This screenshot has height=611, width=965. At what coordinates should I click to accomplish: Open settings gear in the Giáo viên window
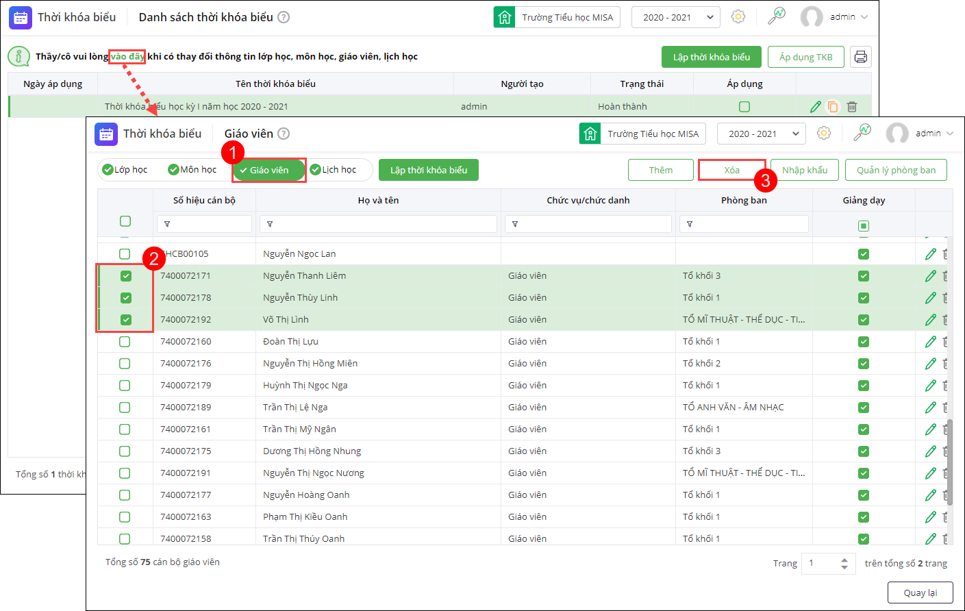pos(824,133)
